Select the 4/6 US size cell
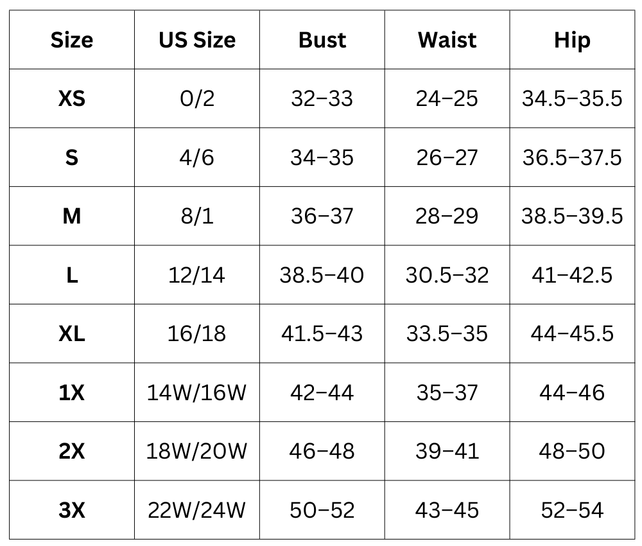Viewport: 642px width, 546px height. pos(197,157)
